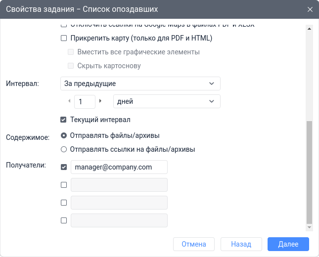Click the interval number field
This screenshot has width=319, height=257.
(x=85, y=101)
